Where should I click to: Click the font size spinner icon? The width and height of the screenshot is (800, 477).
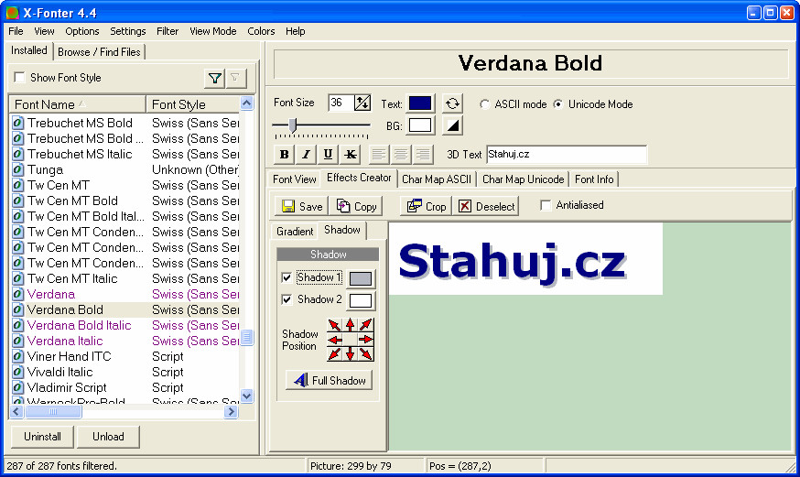(362, 103)
